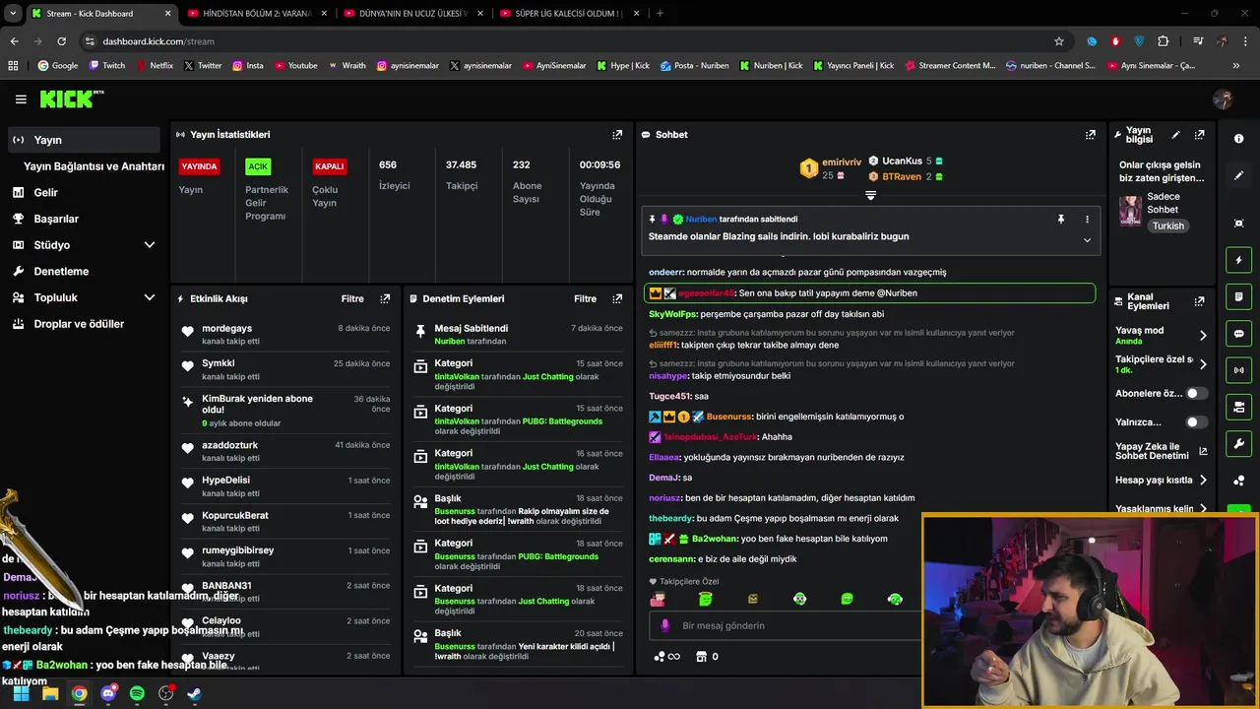Click the wrench icon in right sidebar
Image resolution: width=1260 pixels, height=709 pixels.
click(x=1239, y=444)
